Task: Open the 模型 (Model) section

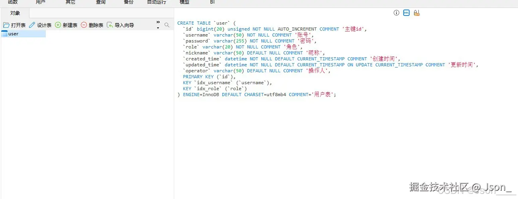Action: pos(184,2)
